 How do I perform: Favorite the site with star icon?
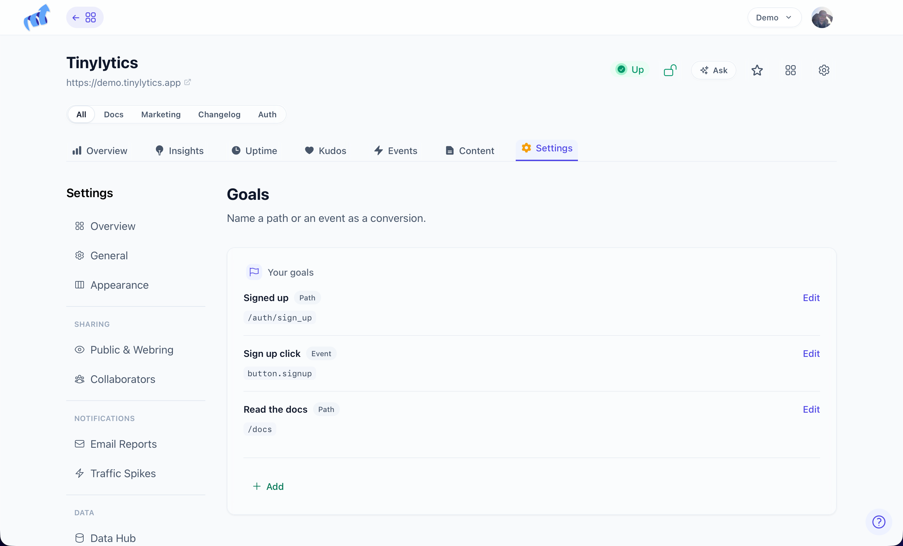pos(757,70)
